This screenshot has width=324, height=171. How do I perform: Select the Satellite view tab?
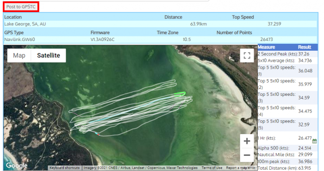(49, 56)
